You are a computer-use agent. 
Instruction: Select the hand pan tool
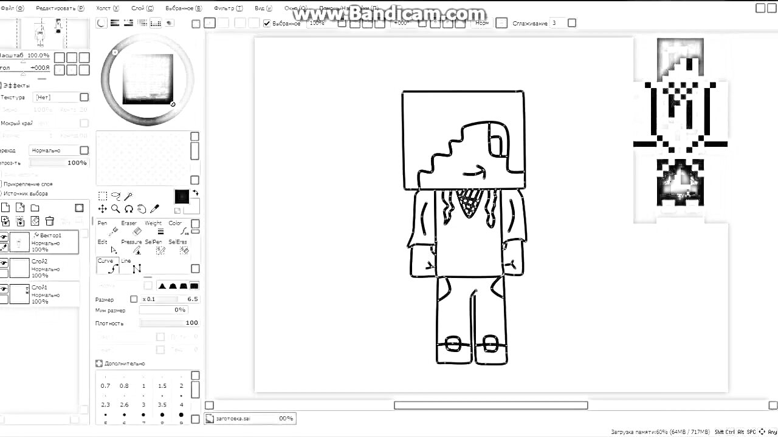(x=142, y=209)
